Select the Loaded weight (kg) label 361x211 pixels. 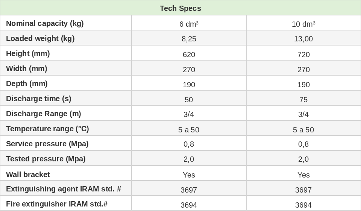(40, 38)
